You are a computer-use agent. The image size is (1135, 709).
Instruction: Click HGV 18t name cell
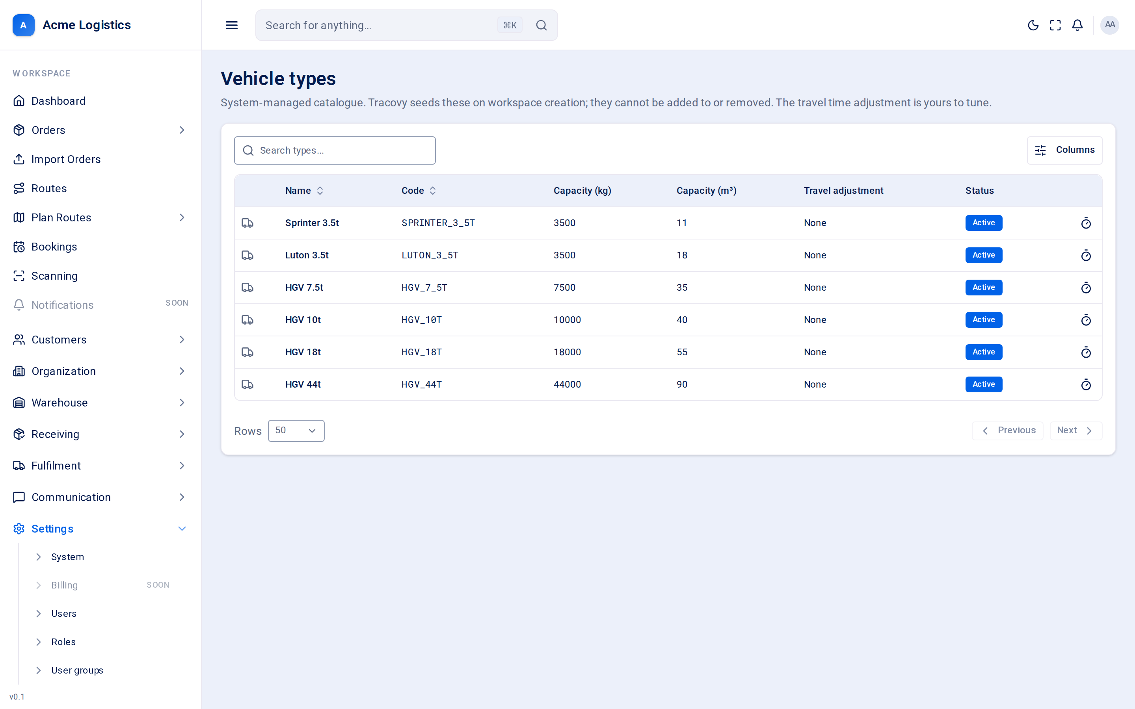point(303,352)
